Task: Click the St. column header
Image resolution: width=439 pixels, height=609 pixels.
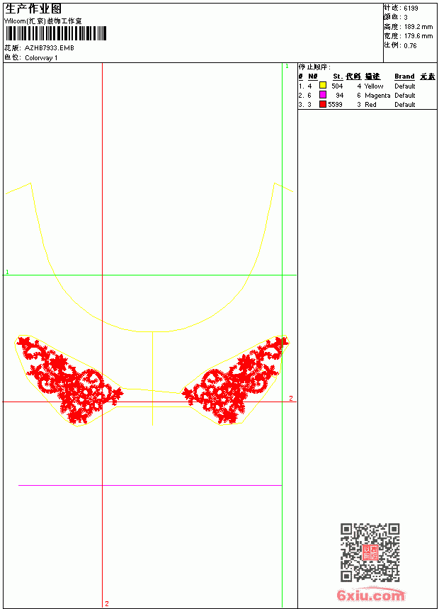Action: [338, 76]
